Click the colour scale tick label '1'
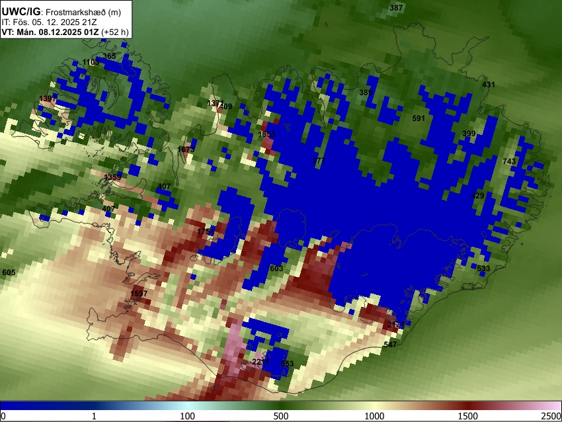Image resolution: width=562 pixels, height=422 pixels. pyautogui.click(x=94, y=416)
